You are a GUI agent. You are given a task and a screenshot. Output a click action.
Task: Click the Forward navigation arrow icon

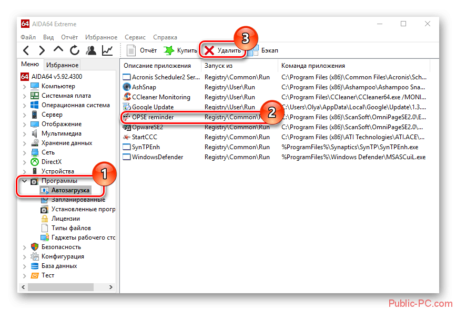tap(42, 50)
